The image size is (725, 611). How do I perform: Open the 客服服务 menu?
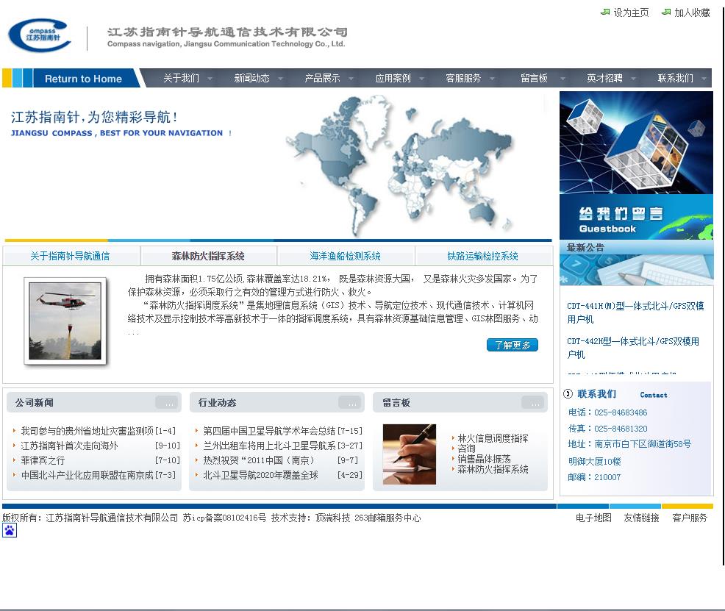coord(463,78)
